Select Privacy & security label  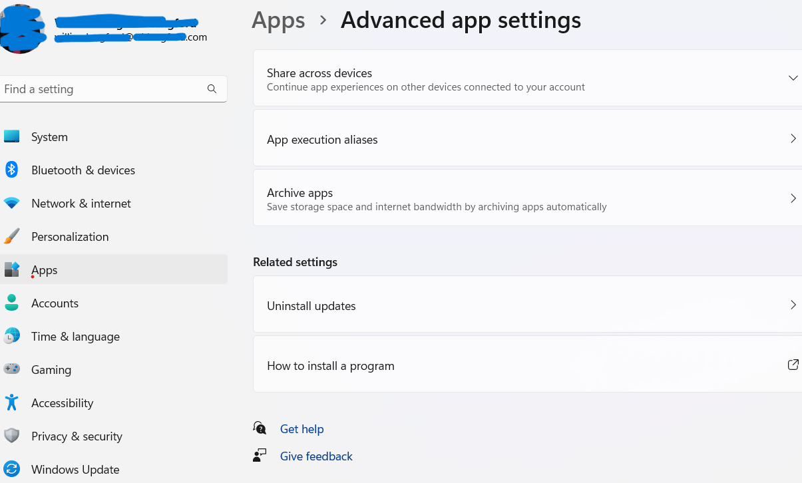click(77, 436)
